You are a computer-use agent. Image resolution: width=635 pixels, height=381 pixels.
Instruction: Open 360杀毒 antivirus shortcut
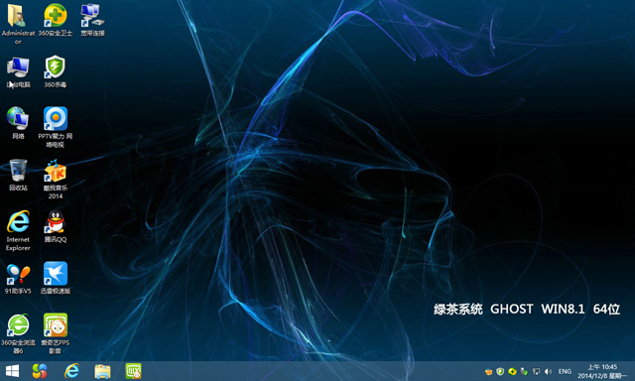coord(56,72)
